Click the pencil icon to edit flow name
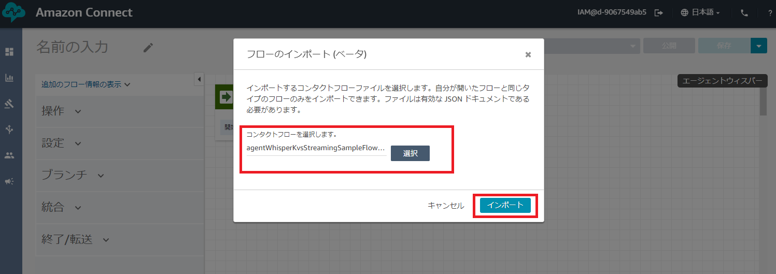776x274 pixels. [148, 48]
